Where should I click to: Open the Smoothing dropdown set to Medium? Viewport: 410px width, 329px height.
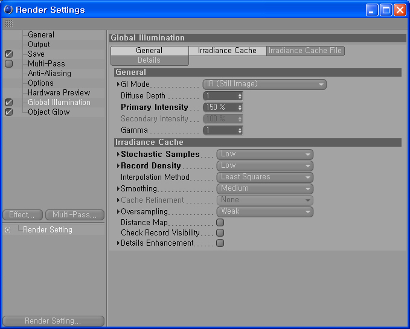[265, 189]
